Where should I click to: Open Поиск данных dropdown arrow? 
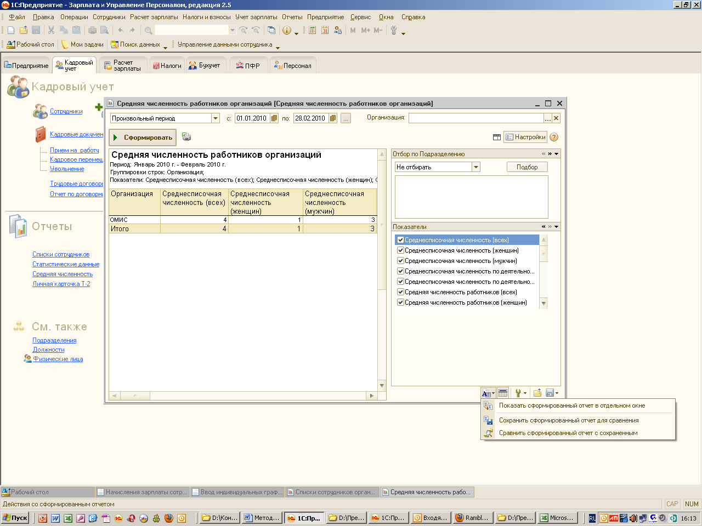tap(165, 47)
